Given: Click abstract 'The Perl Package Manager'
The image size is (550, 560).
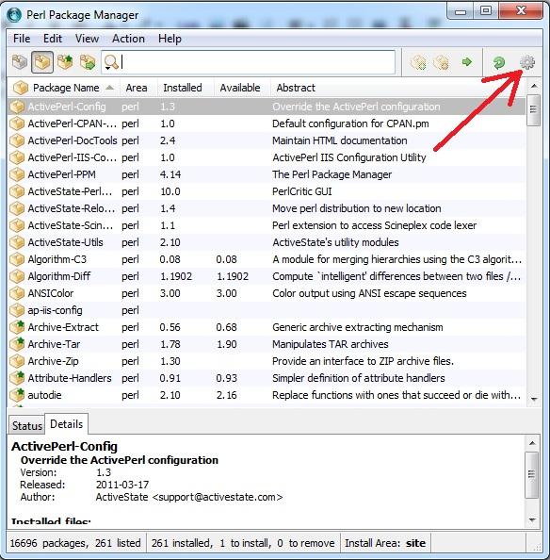Looking at the screenshot, I should tap(332, 174).
